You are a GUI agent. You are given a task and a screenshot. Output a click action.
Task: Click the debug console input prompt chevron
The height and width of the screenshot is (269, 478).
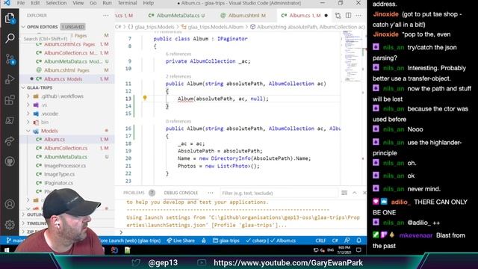pos(121,232)
